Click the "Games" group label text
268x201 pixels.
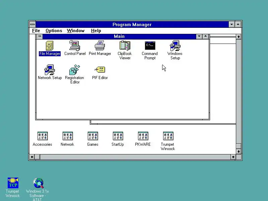point(93,144)
